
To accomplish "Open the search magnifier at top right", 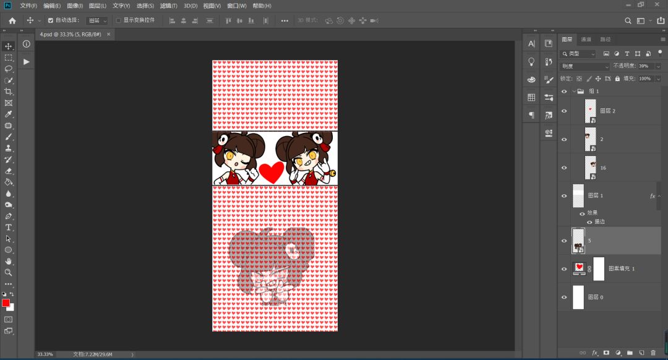I will pos(628,20).
